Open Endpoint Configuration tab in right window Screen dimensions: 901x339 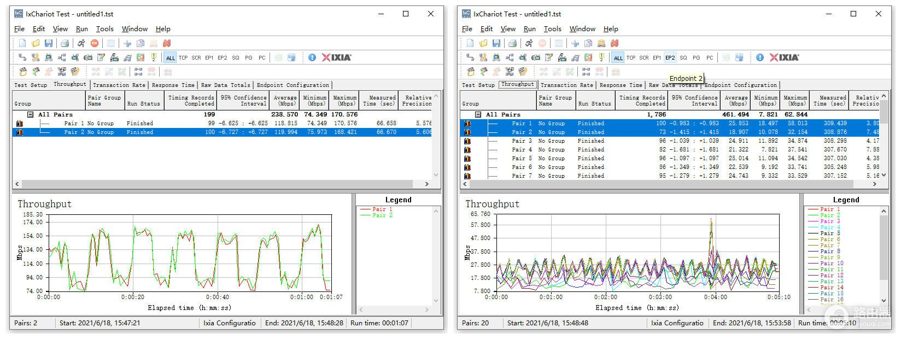point(740,85)
